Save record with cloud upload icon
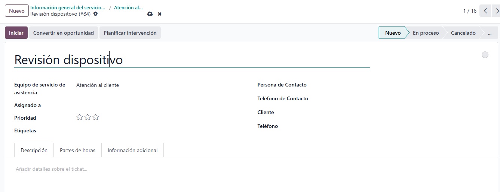 (x=150, y=14)
